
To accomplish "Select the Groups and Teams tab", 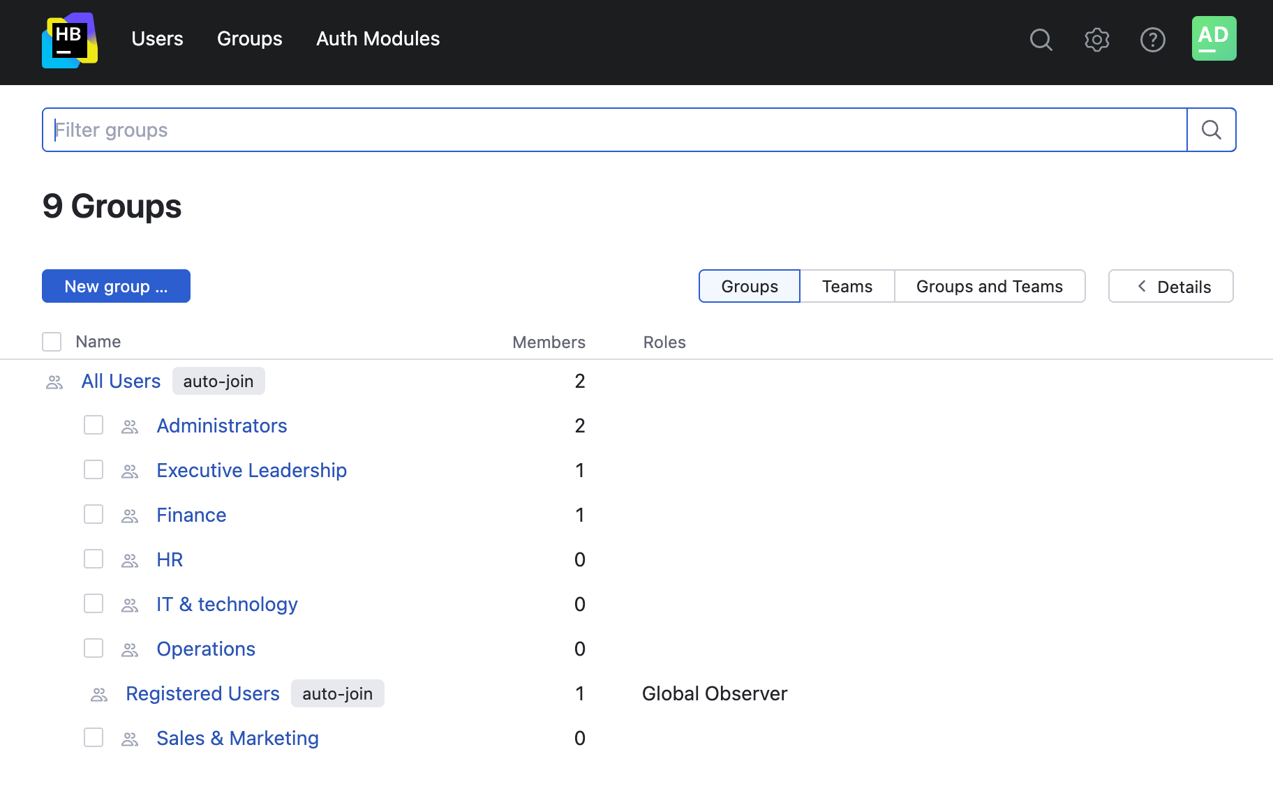I will click(x=989, y=287).
